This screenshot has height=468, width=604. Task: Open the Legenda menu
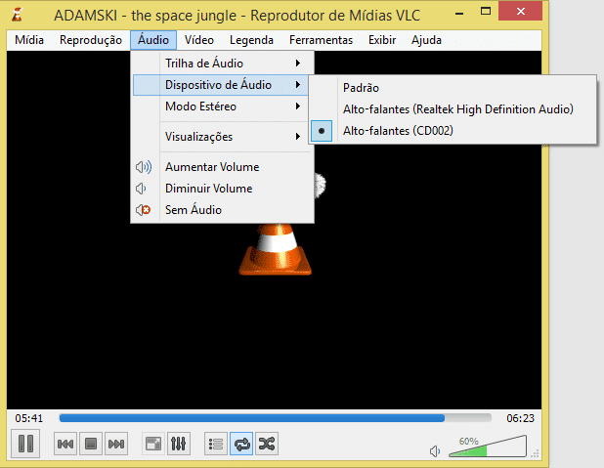[251, 40]
